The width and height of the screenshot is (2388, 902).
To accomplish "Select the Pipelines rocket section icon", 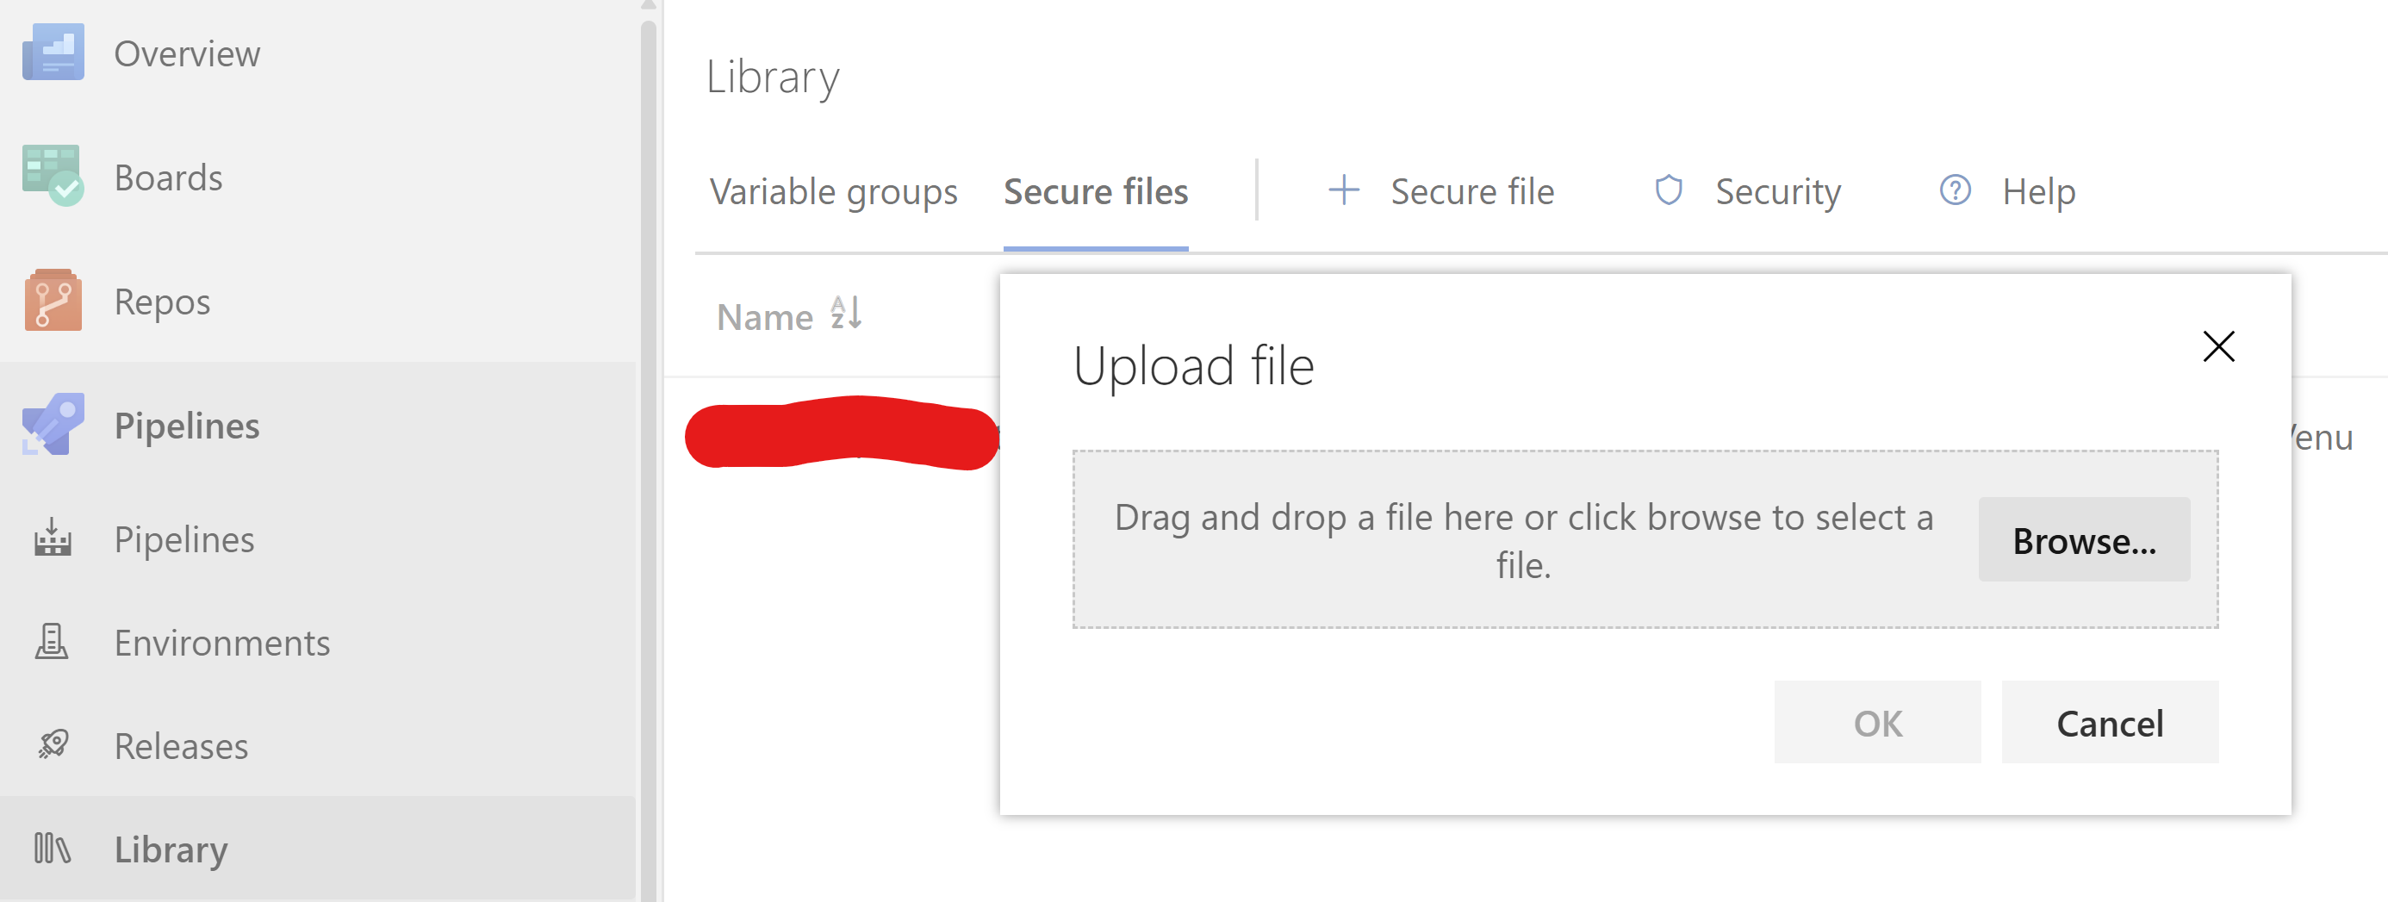I will (53, 425).
